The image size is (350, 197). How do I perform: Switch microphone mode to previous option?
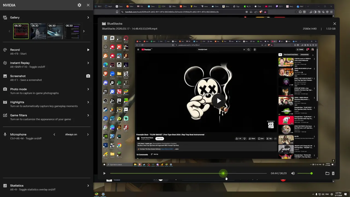click(x=54, y=134)
